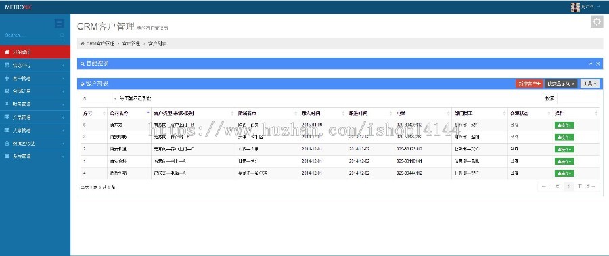609x256 pixels.
Task: Open the records-per-page dropdown showing 5
Action: tap(99, 99)
